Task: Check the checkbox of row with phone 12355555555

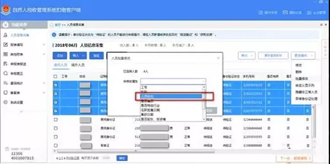Action: pos(55,137)
